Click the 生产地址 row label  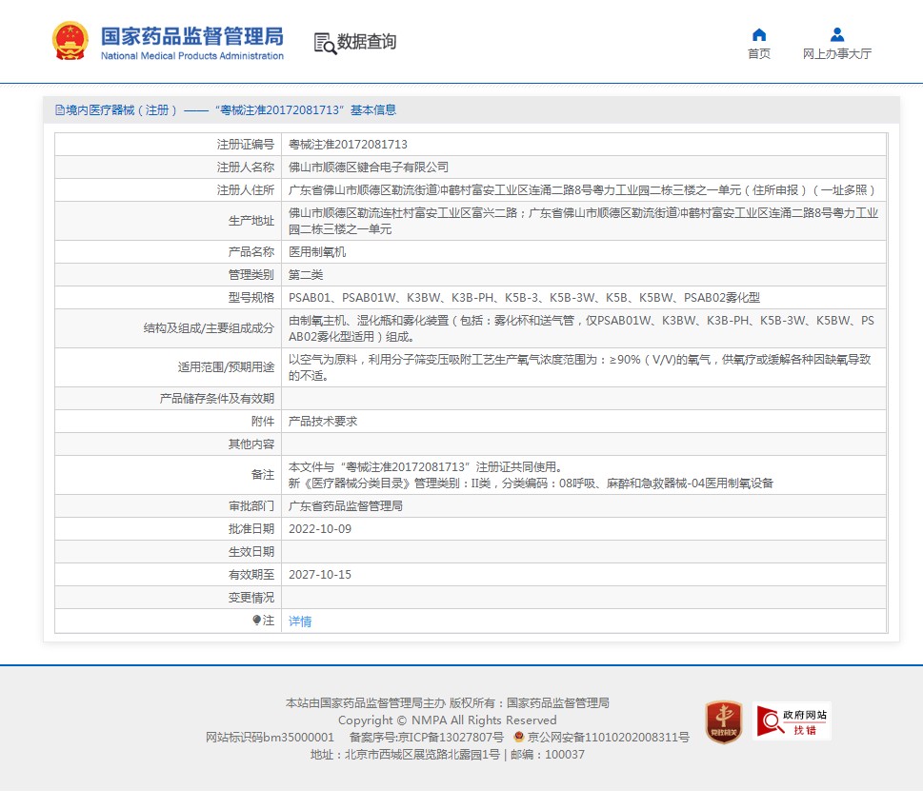[251, 221]
